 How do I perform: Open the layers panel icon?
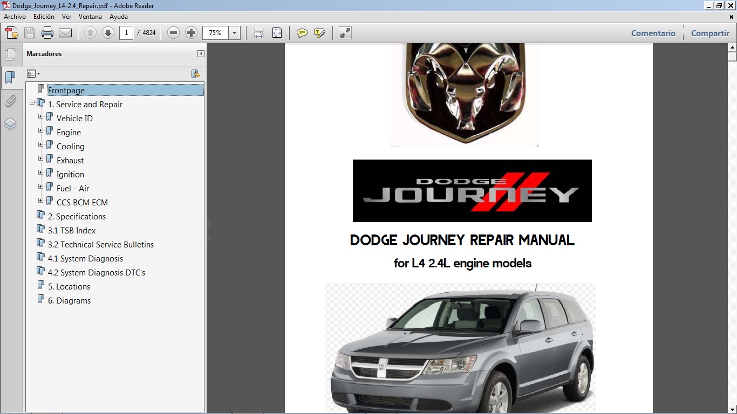click(10, 124)
